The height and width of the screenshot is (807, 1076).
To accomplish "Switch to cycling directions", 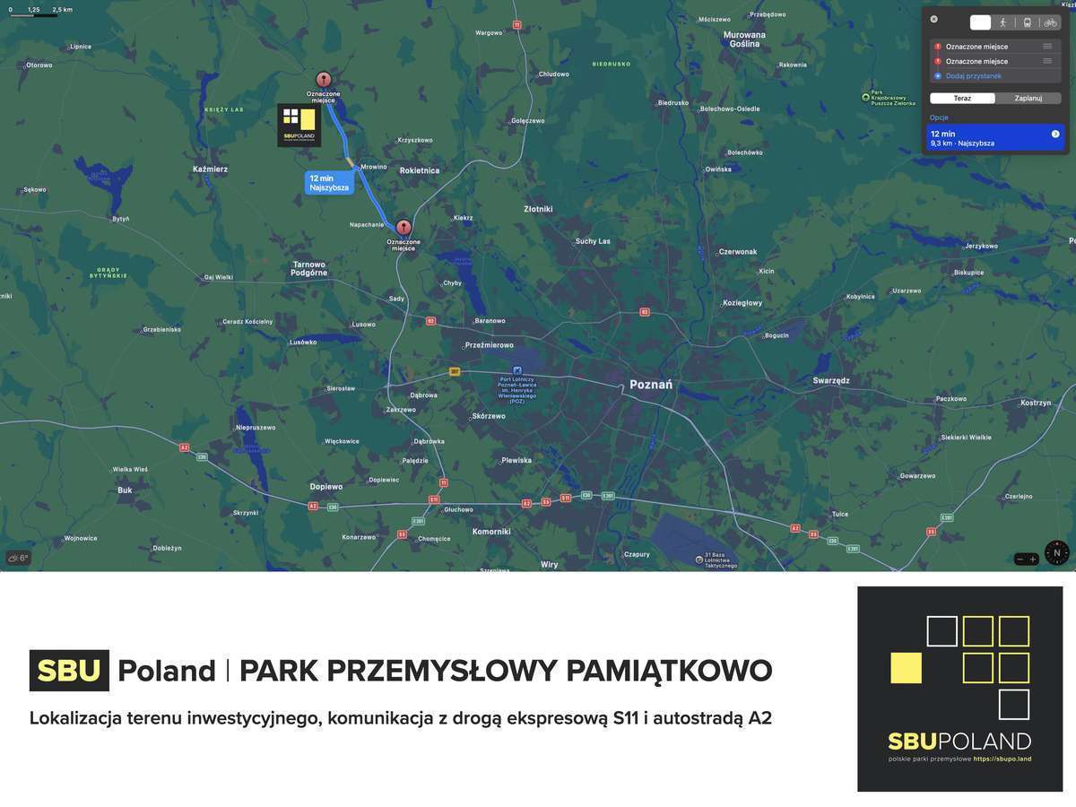I will (x=1050, y=22).
